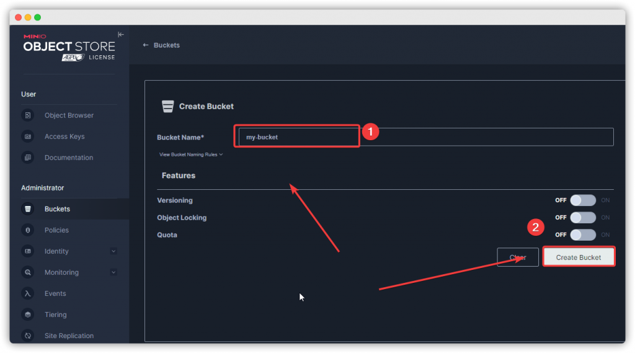This screenshot has height=353, width=635.
Task: Click the Policies shield icon
Action: pos(28,230)
